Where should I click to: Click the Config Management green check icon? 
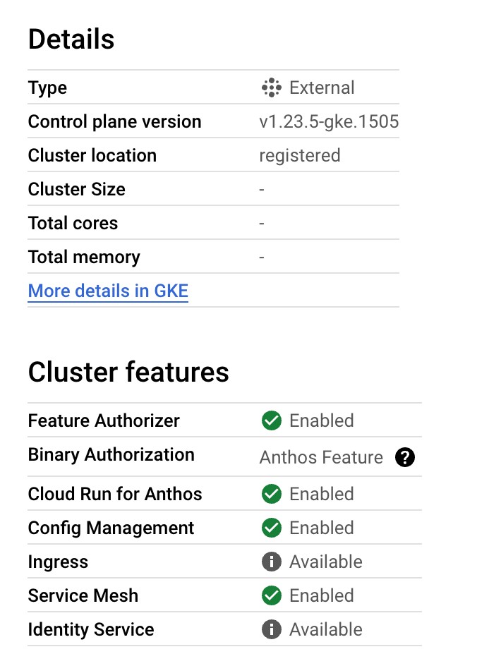[271, 528]
